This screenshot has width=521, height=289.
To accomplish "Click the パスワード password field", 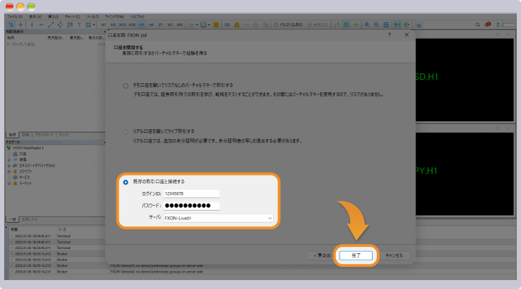I will (x=191, y=206).
